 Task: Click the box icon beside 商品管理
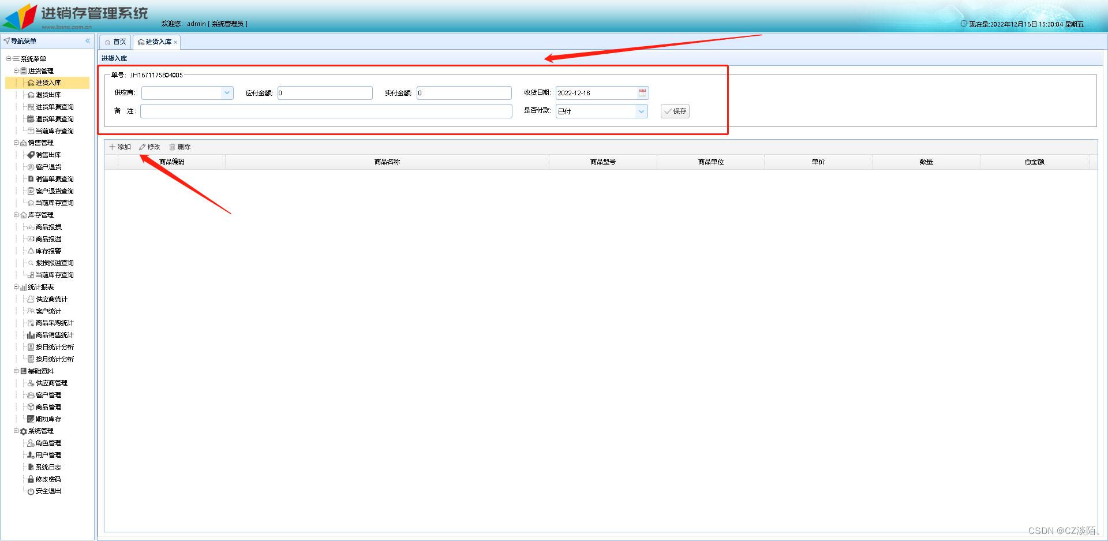(x=31, y=407)
